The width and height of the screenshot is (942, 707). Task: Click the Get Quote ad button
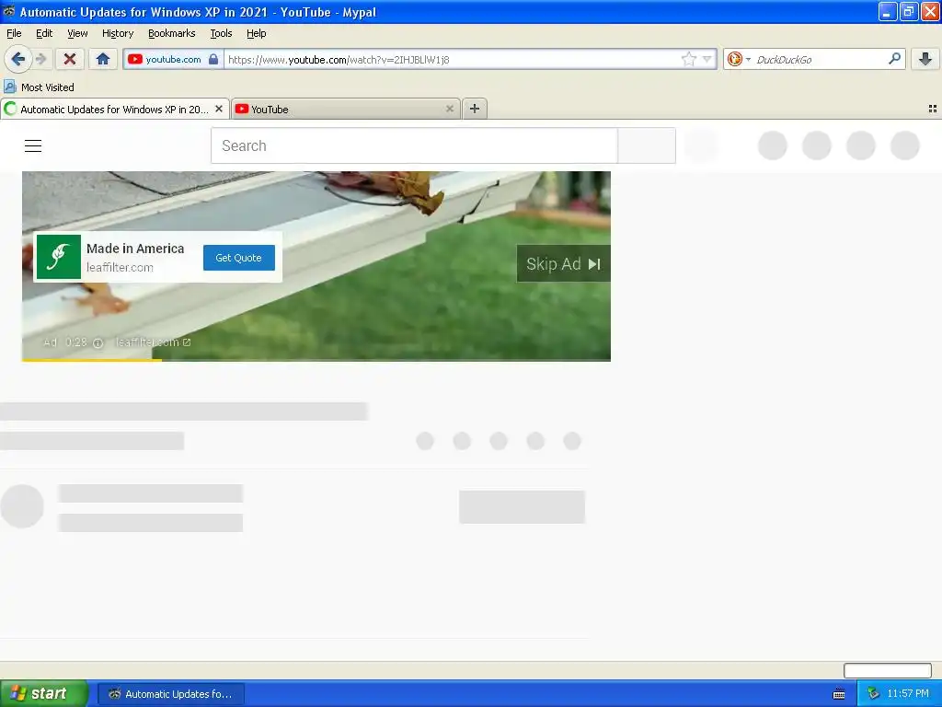point(239,258)
